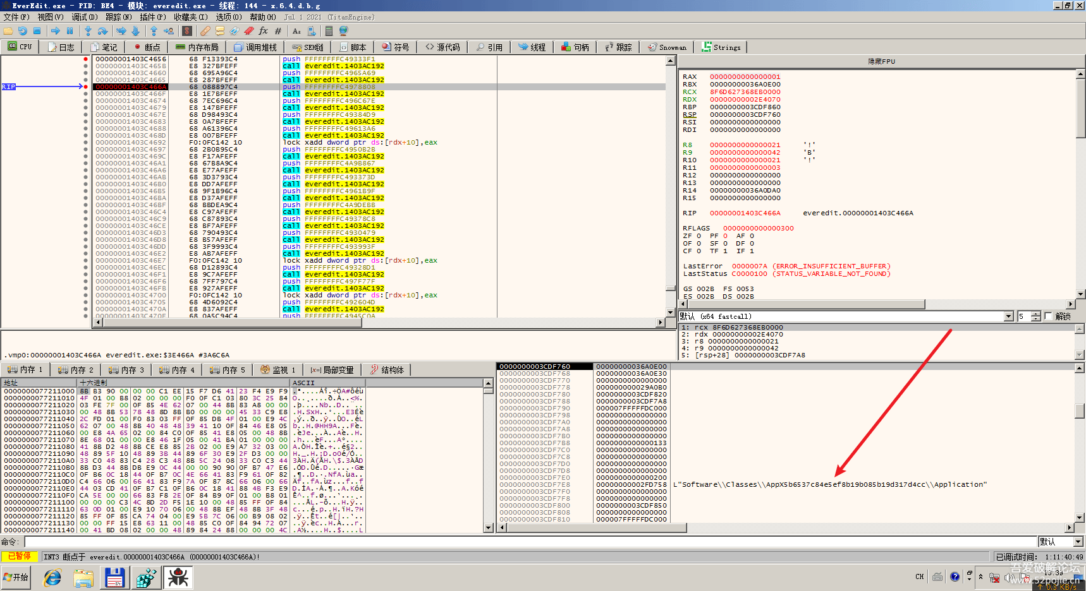Image resolution: width=1086 pixels, height=591 pixels.
Task: Click the registers panel vertical scrollbar thumb
Action: (x=1080, y=109)
